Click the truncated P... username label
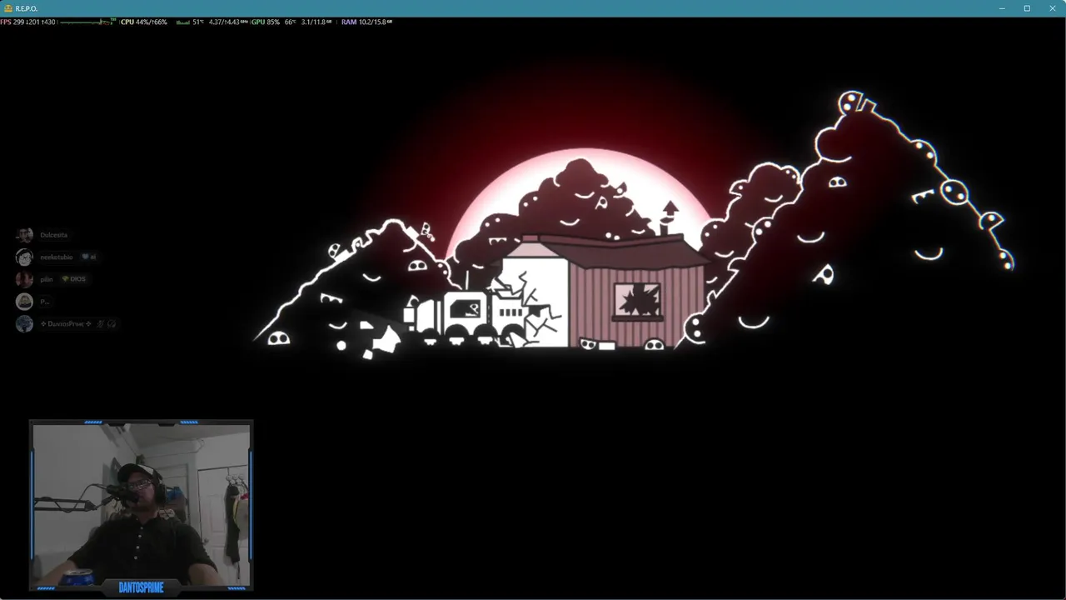Image resolution: width=1066 pixels, height=600 pixels. pyautogui.click(x=45, y=302)
